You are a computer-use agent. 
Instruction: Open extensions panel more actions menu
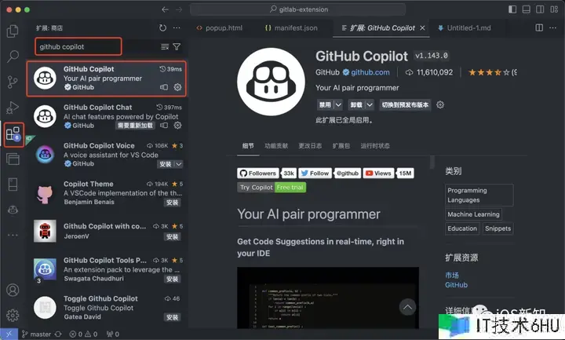click(x=177, y=27)
